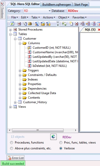Viewport: 100px width, 166px height.
Task: Click the LastUpdatedBy column icon
Action: (x=29, y=57)
